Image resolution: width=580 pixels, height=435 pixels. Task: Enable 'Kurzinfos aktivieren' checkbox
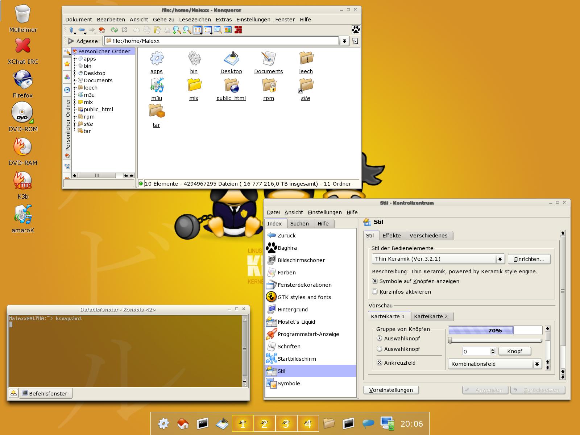click(375, 291)
